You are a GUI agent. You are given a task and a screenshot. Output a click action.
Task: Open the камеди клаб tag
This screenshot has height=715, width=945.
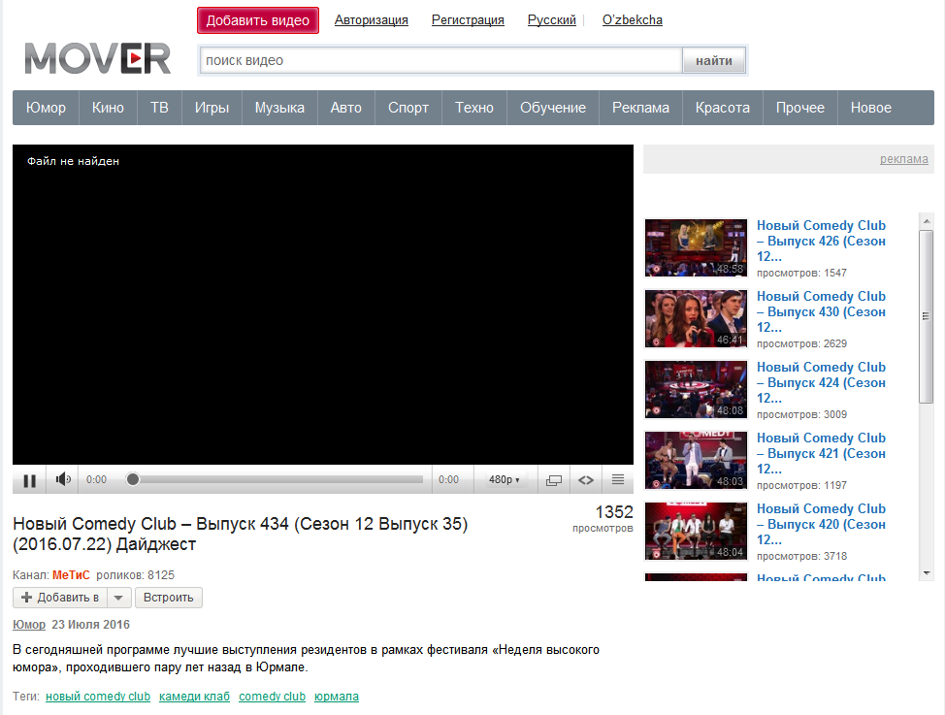[x=194, y=697]
